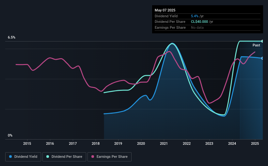Click the 2022 x-axis label
This screenshot has height=166, width=268.
(187, 143)
